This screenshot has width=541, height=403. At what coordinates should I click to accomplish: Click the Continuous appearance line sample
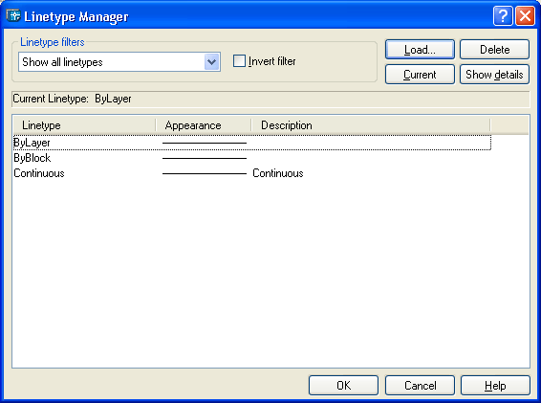pyautogui.click(x=205, y=173)
